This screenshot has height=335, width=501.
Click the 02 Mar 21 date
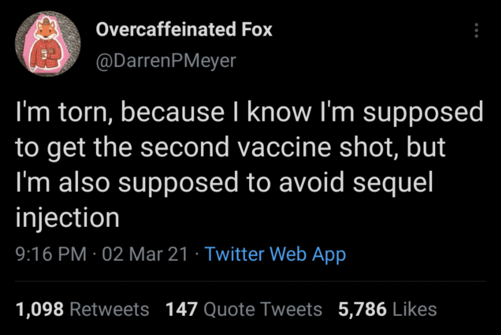coord(144,254)
